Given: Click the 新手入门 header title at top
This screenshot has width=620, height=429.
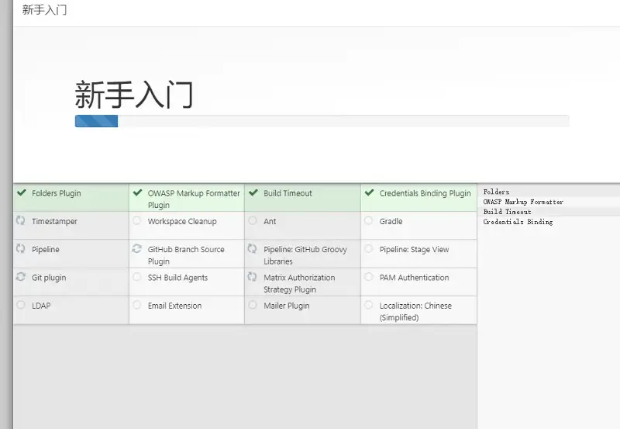Looking at the screenshot, I should coord(44,10).
